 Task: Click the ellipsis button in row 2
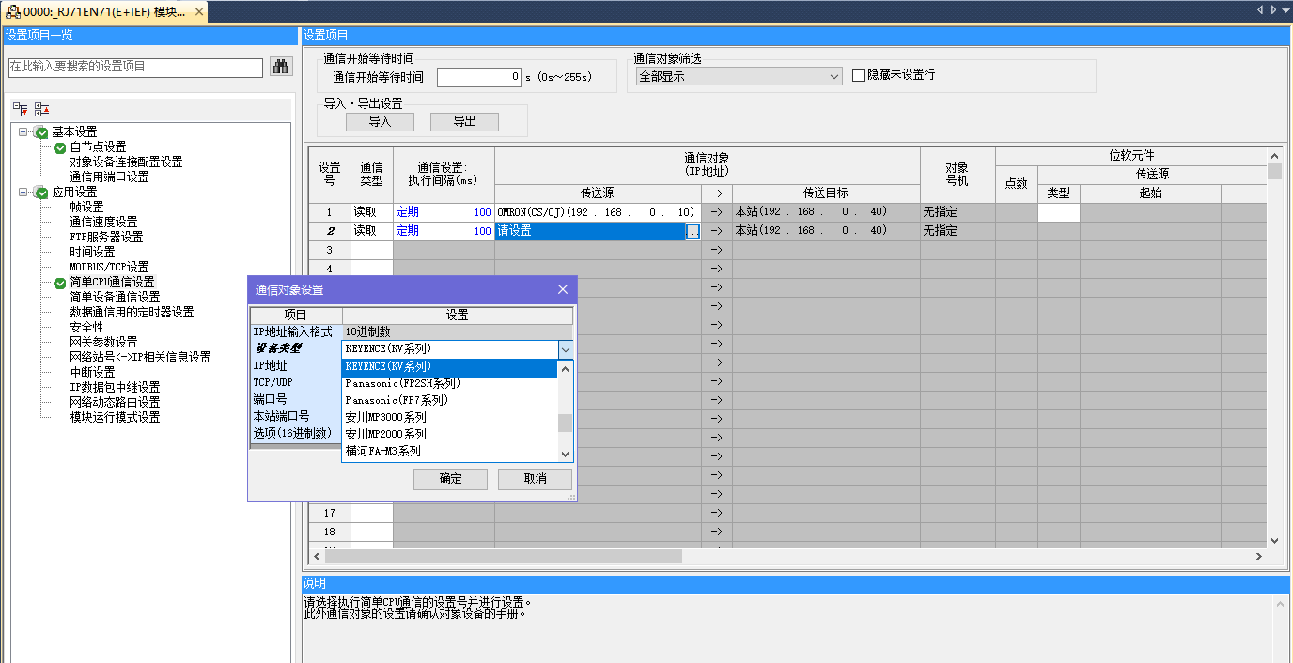click(x=693, y=231)
